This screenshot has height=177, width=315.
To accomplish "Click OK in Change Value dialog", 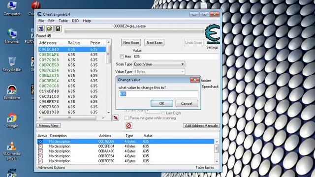I will pyautogui.click(x=162, y=104).
